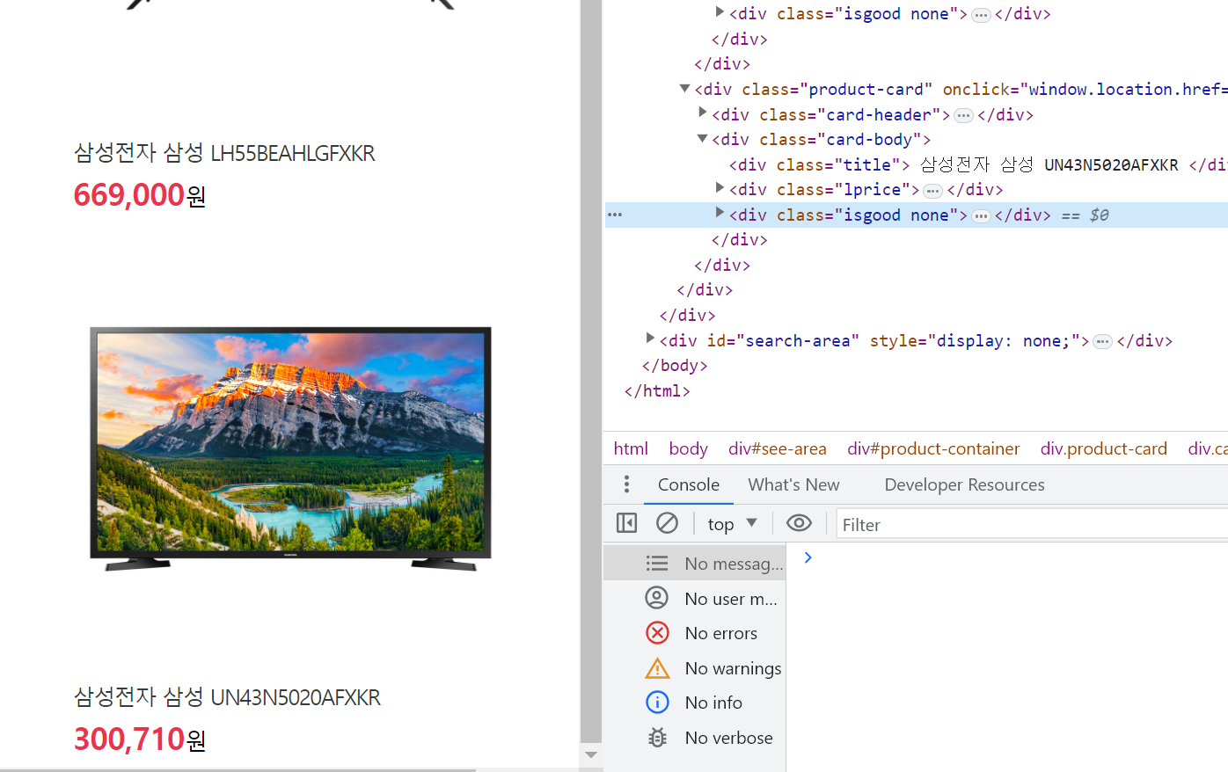Image resolution: width=1228 pixels, height=772 pixels.
Task: Filter console by No verbose
Action: [x=695, y=738]
